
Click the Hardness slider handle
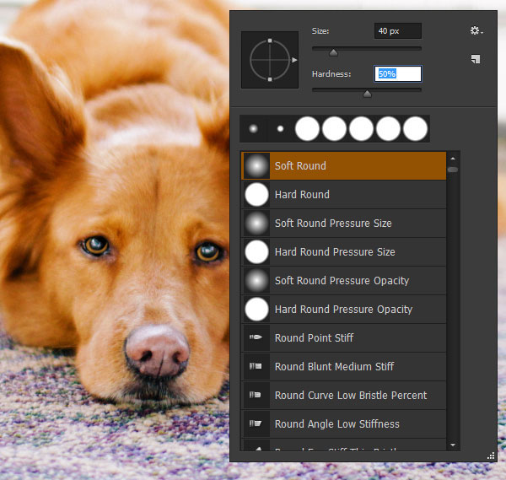click(x=367, y=94)
